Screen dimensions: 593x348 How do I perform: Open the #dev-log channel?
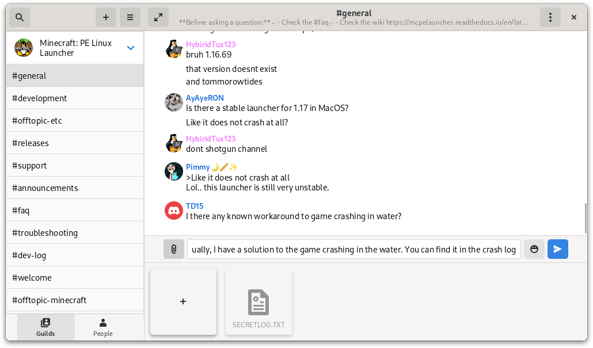pos(75,255)
